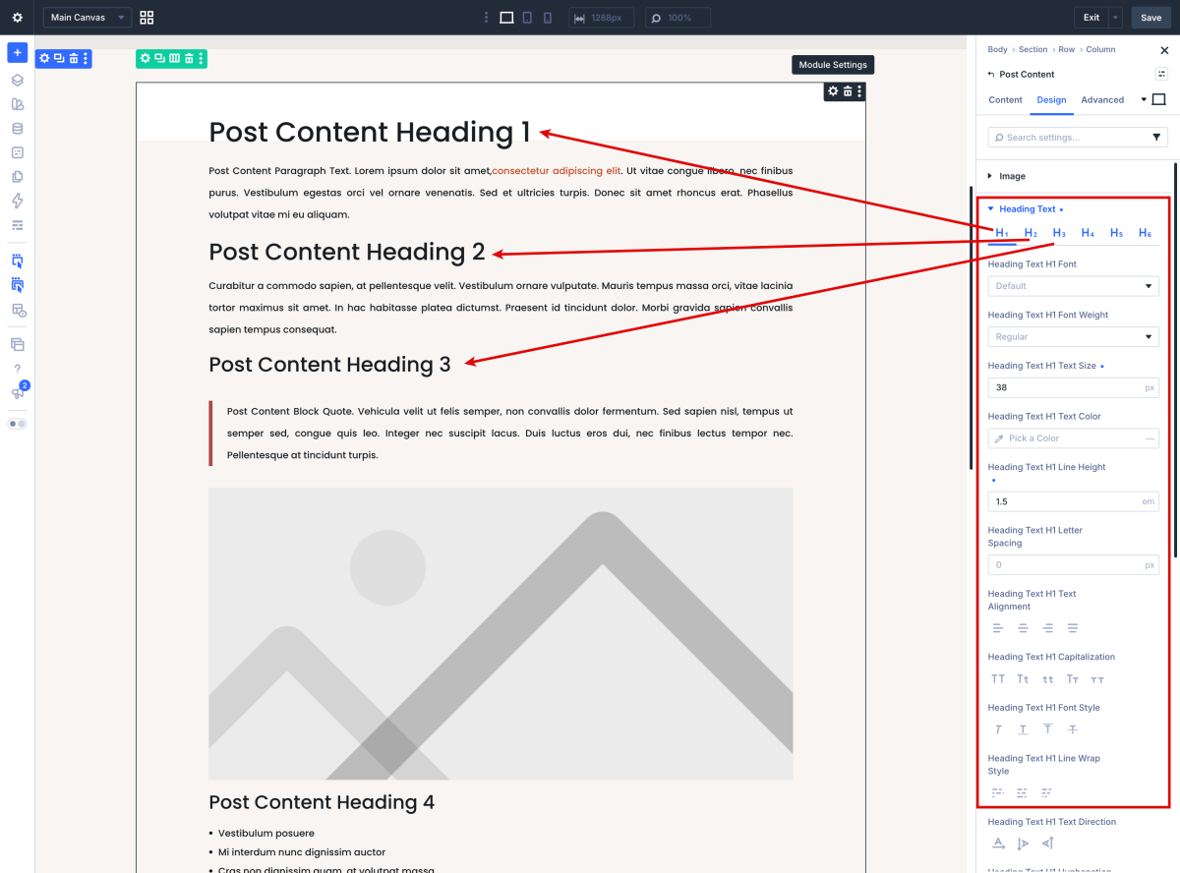Screen dimensions: 1180x873
Task: Open the grid view icon beside Main Canvas
Action: coord(147,18)
